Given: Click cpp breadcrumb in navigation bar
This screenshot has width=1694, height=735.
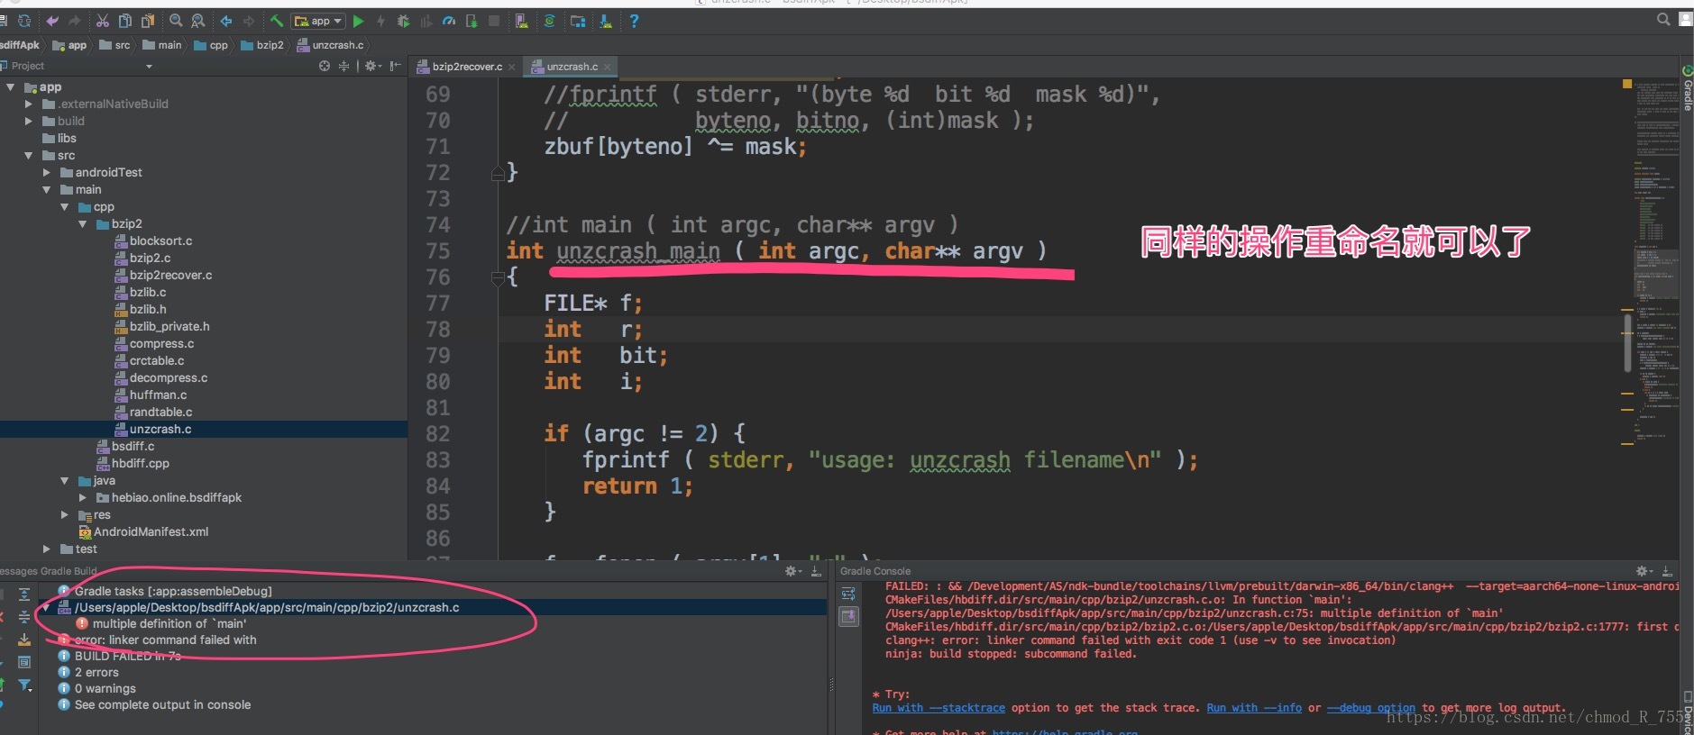Looking at the screenshot, I should pos(211,45).
